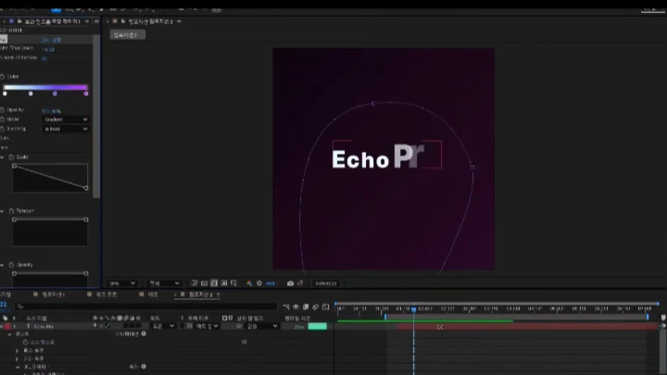Open the parent link dropdown on Echo Pro layer
The width and height of the screenshot is (667, 375).
pyautogui.click(x=262, y=326)
